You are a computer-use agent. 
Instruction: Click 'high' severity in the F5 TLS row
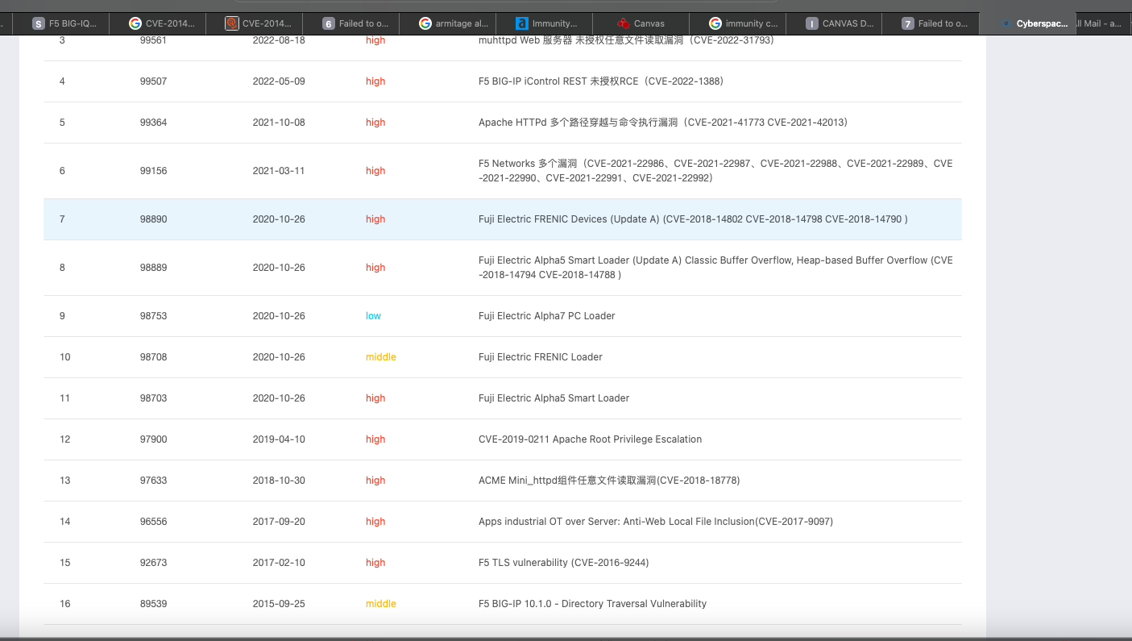(375, 563)
